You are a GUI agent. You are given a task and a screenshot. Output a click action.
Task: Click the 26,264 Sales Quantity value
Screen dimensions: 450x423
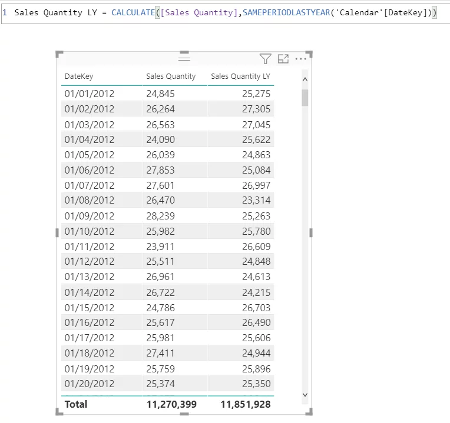(160, 109)
